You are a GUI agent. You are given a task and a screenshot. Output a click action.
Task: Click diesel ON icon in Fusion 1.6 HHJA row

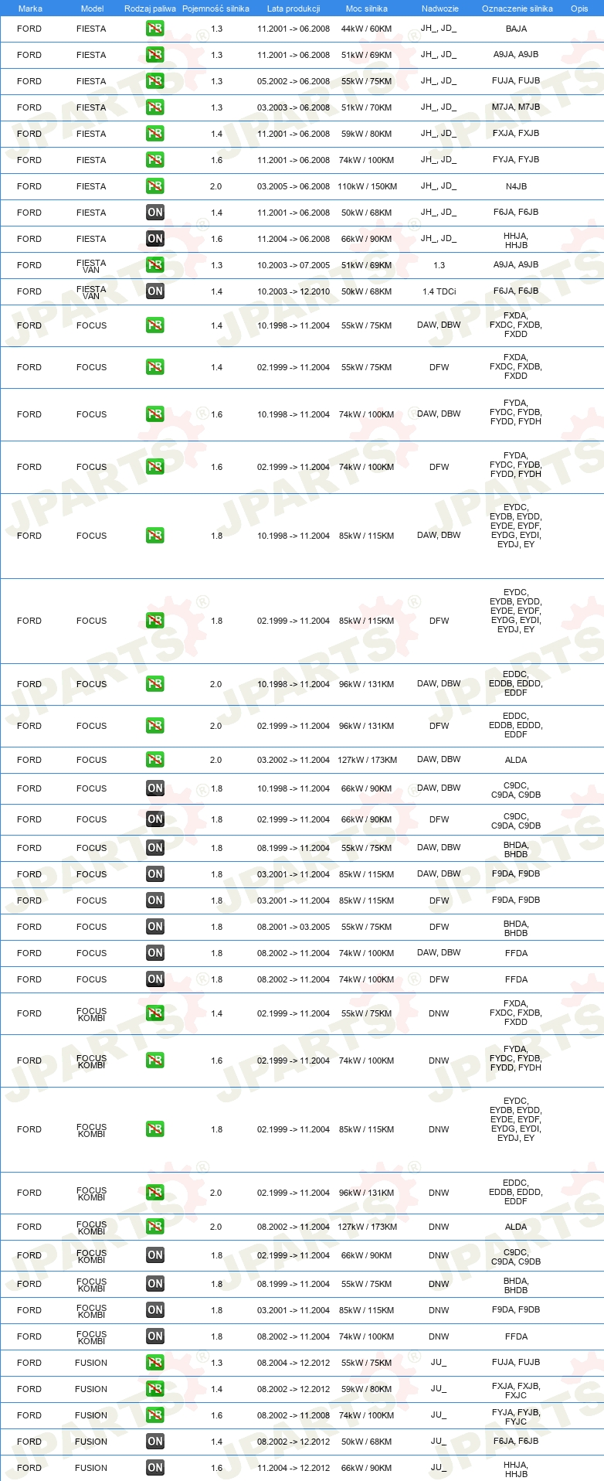[x=155, y=1468]
